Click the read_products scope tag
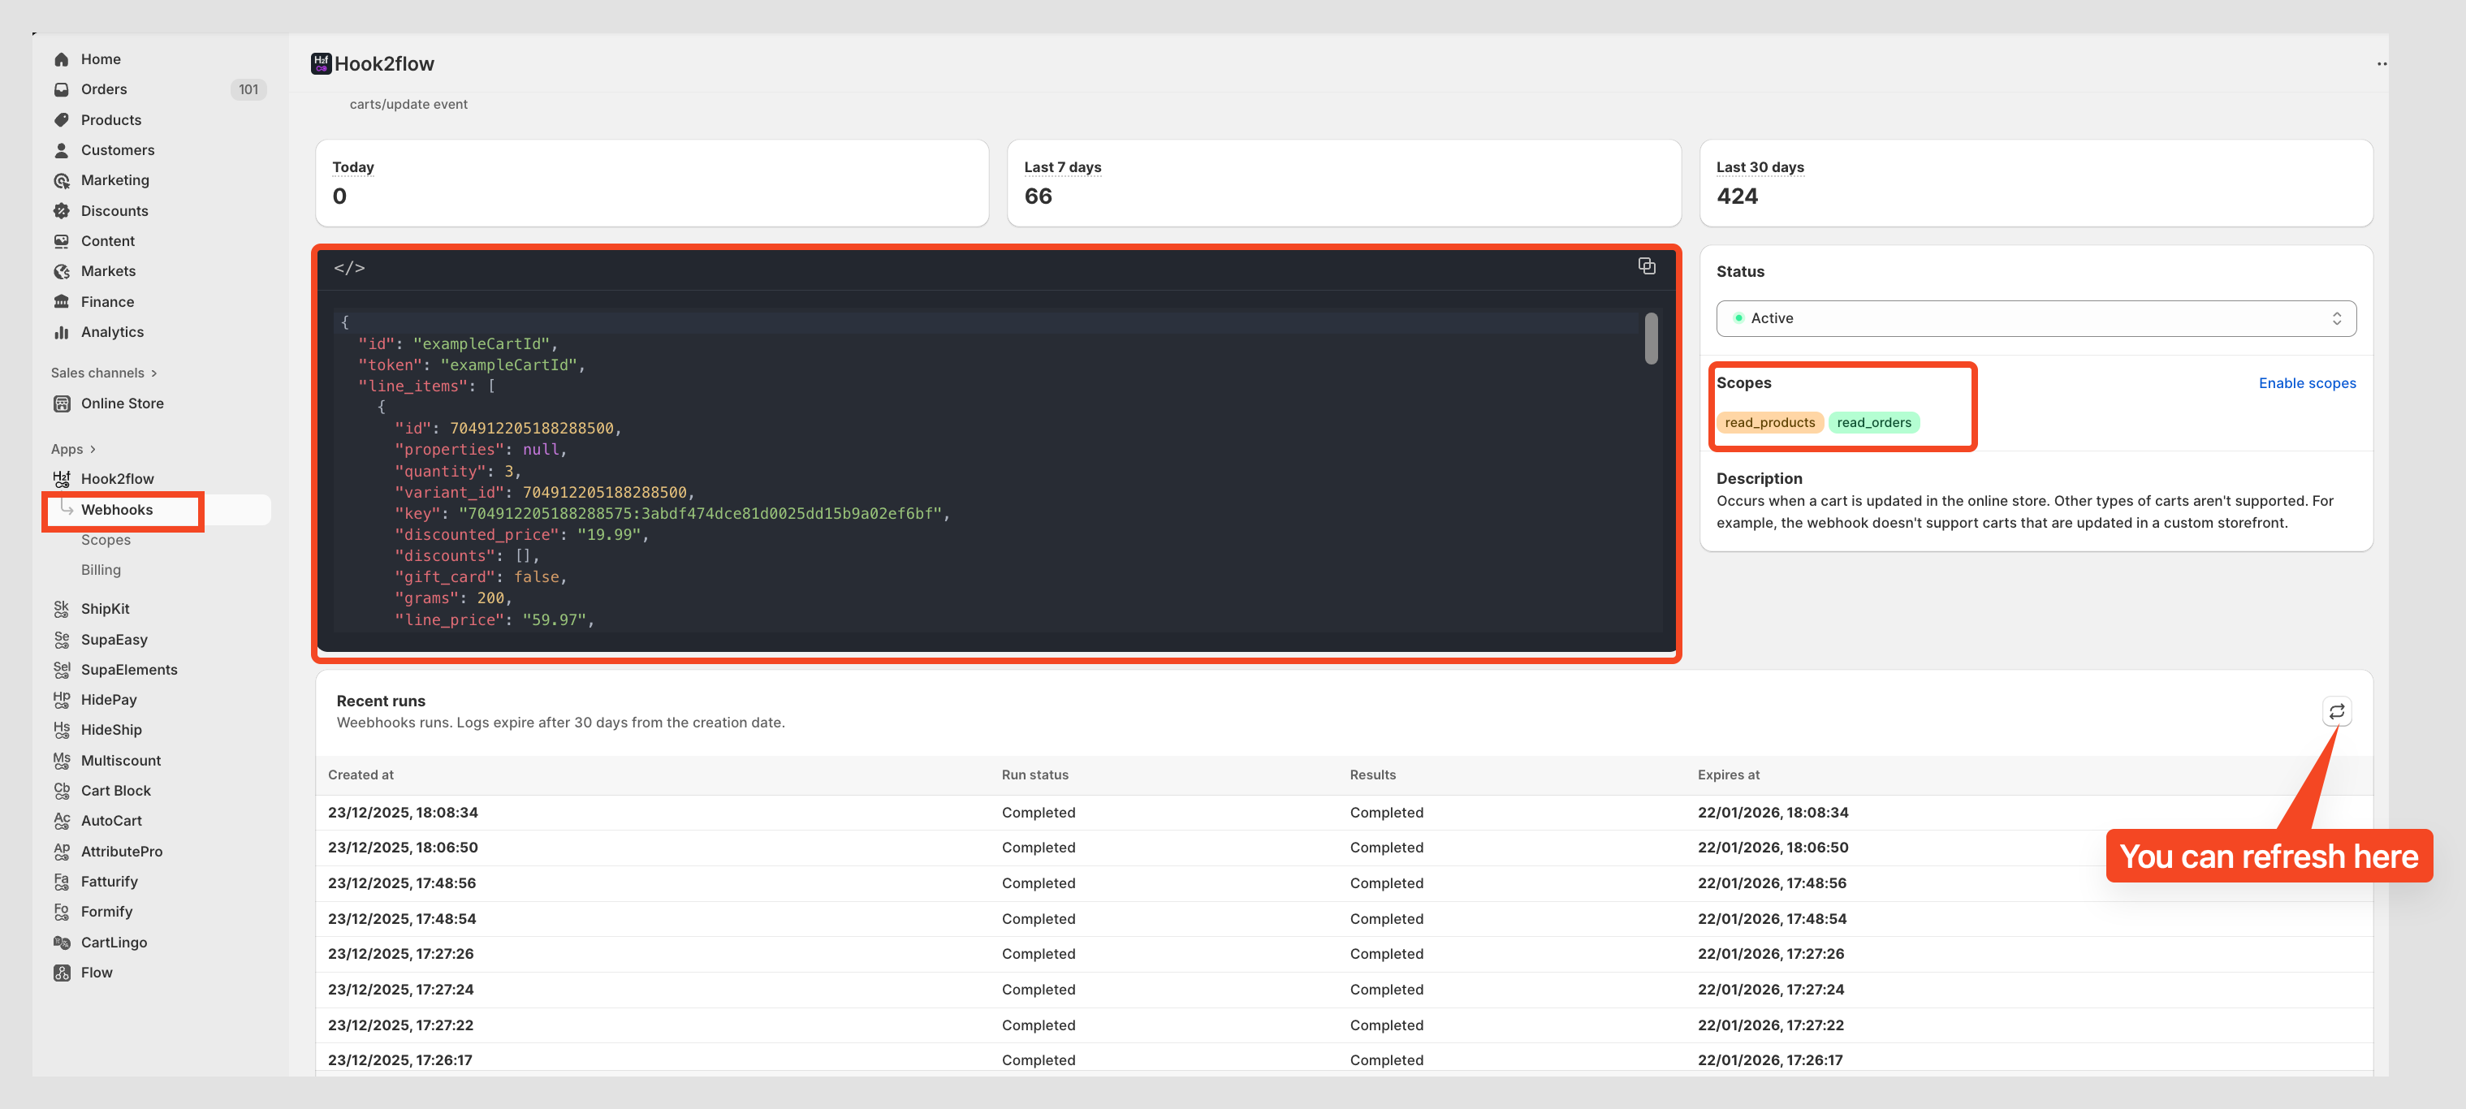2466x1109 pixels. 1769,422
